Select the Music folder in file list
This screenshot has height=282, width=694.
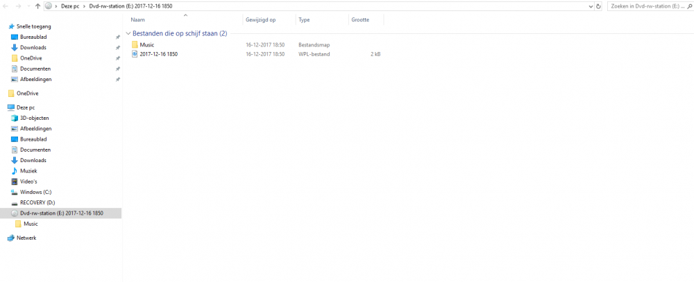pyautogui.click(x=147, y=44)
